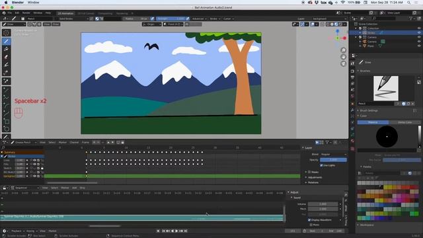Screen dimensions: 423x238
Task: Play the animation in reverse
Action: tap(173, 231)
